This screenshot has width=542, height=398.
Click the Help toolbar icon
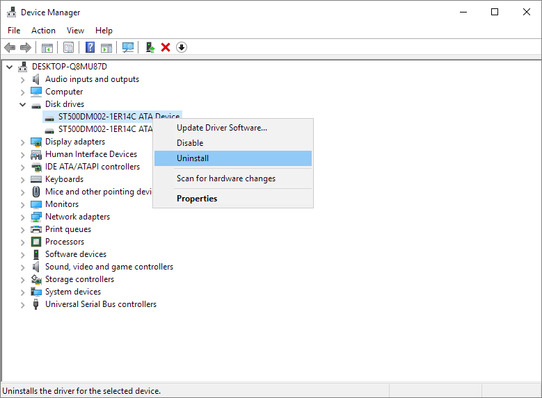[90, 47]
